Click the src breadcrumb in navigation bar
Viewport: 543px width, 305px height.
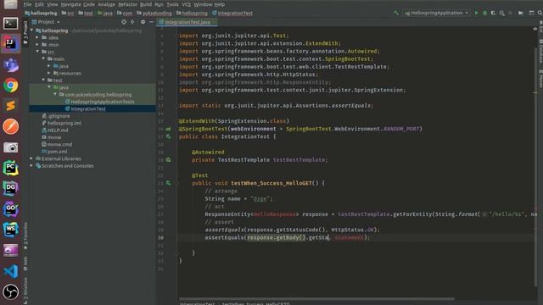tap(68, 14)
